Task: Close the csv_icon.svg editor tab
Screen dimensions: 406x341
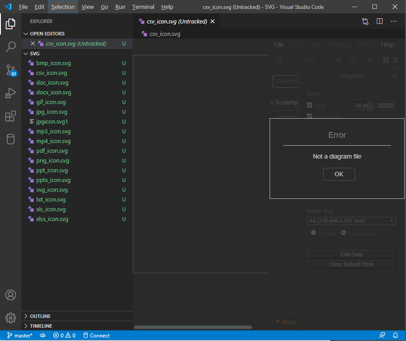Action: click(213, 21)
